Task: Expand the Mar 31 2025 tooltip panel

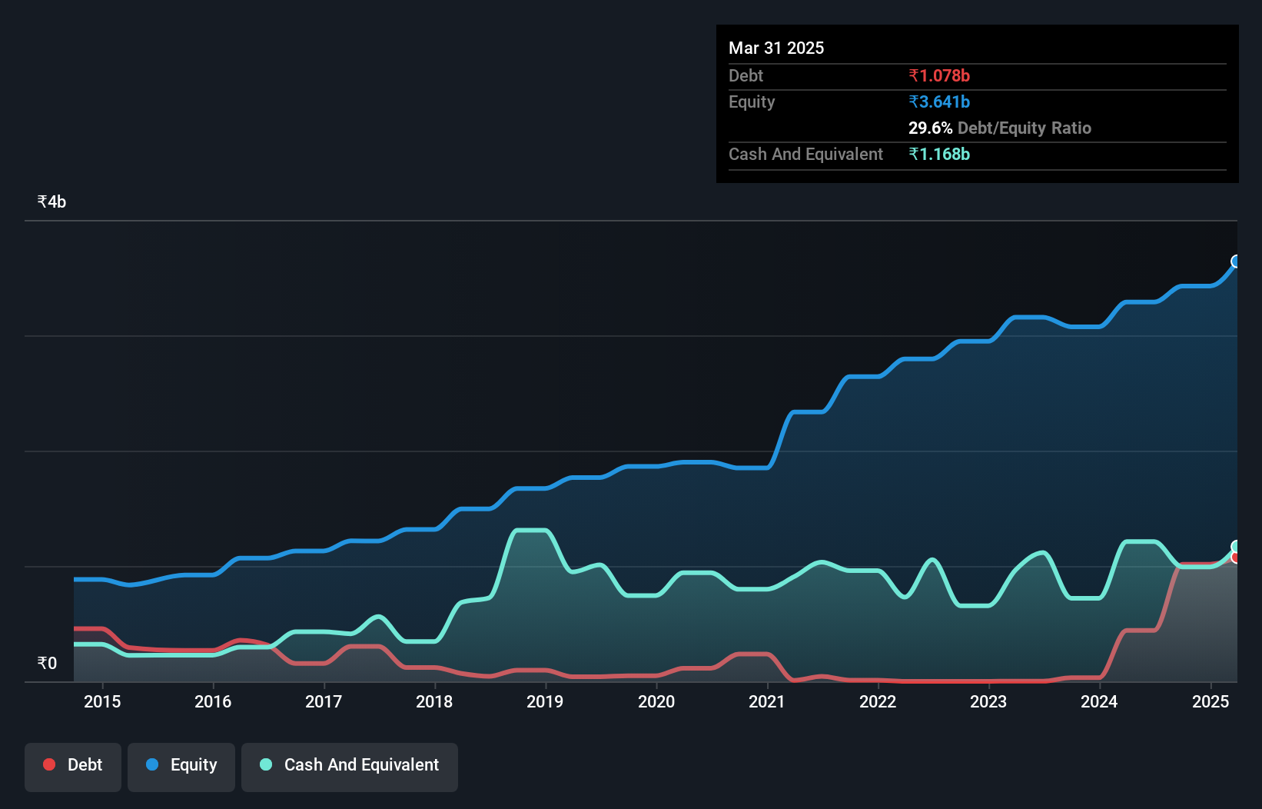Action: [976, 104]
